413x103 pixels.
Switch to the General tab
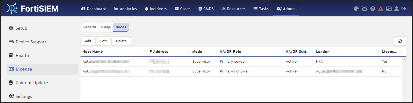89,27
